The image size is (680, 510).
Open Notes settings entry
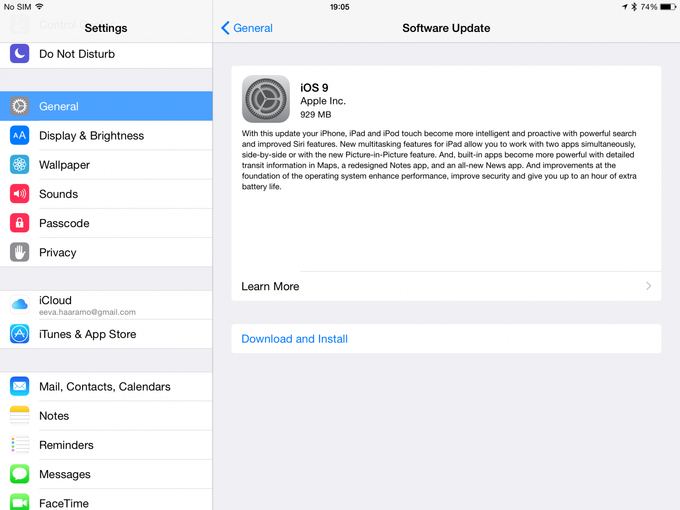coord(106,416)
